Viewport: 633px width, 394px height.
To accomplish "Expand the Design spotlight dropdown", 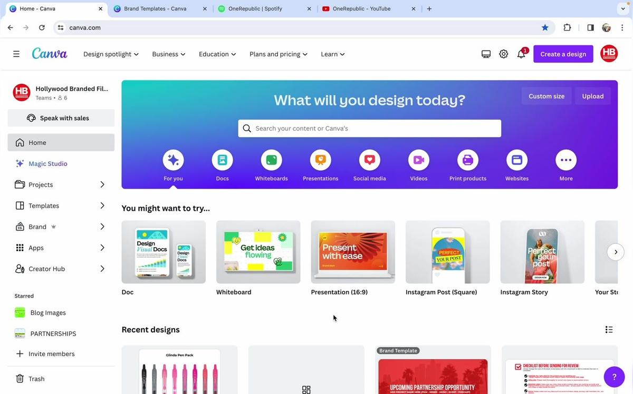I will [x=111, y=54].
